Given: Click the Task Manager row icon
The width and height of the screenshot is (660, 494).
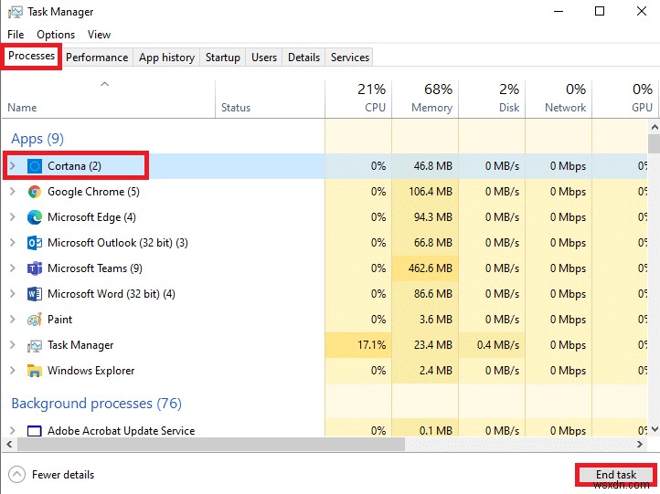Looking at the screenshot, I should click(x=35, y=345).
